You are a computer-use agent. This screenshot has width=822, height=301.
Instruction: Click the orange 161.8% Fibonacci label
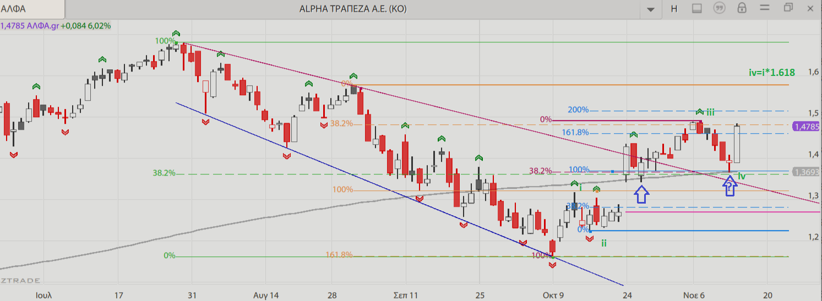point(339,255)
